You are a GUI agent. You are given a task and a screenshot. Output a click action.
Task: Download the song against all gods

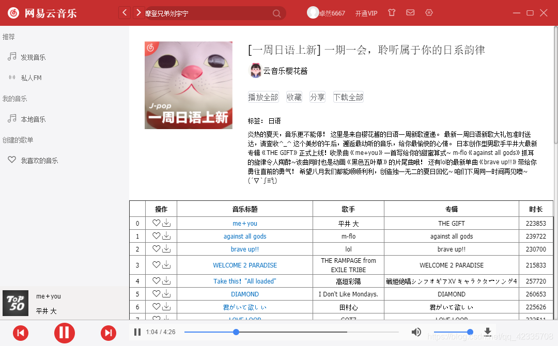[166, 236]
